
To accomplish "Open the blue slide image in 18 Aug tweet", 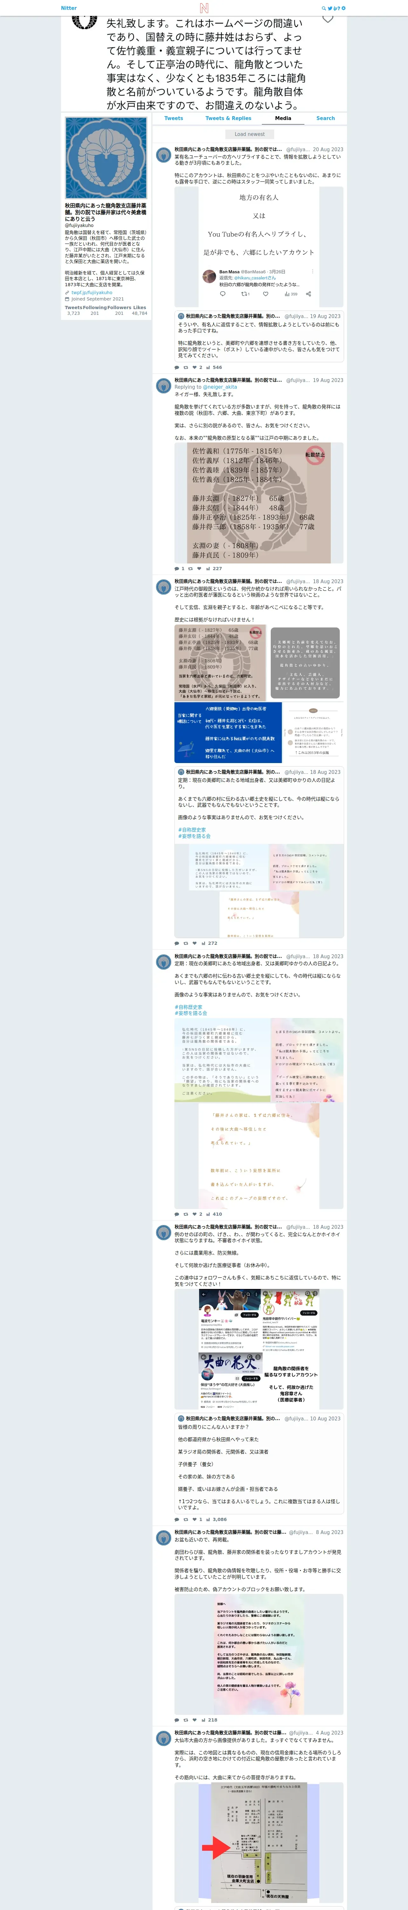I will pyautogui.click(x=228, y=732).
